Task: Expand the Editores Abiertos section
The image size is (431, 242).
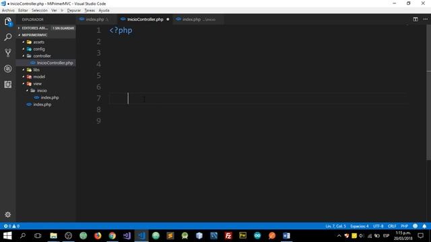Action: point(34,28)
